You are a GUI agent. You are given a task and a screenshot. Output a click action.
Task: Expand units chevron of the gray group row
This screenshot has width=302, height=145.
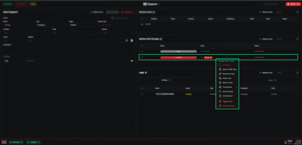[202, 51]
